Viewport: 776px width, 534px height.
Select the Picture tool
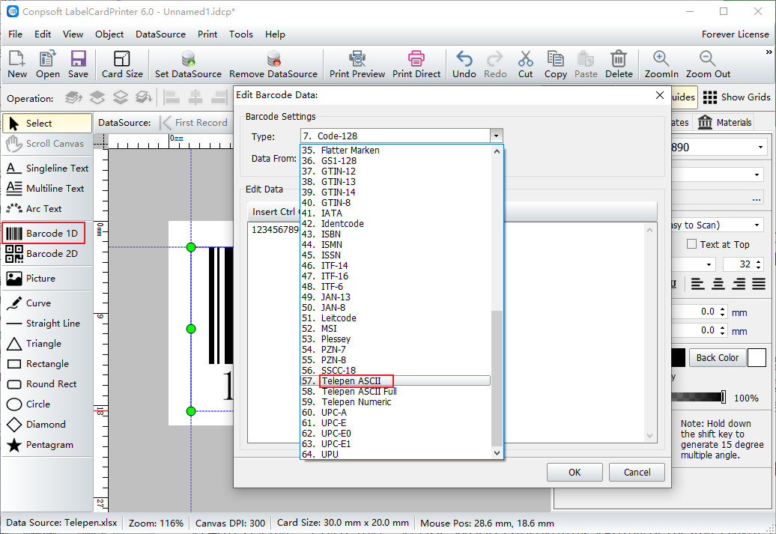coord(47,278)
